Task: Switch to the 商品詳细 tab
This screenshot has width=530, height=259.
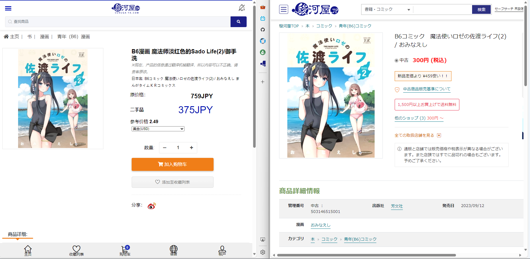Action: point(17,234)
